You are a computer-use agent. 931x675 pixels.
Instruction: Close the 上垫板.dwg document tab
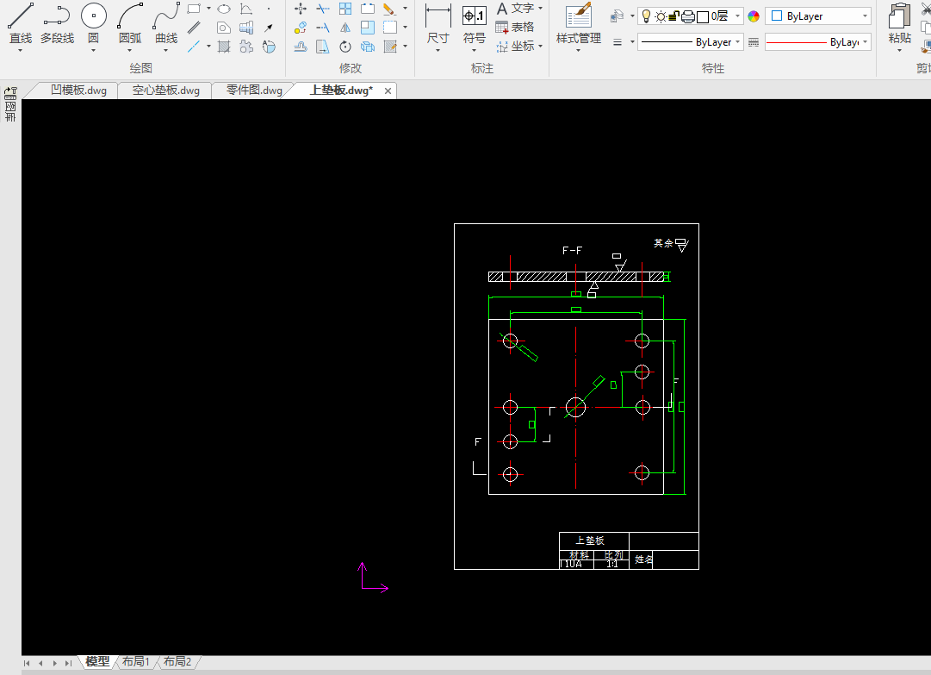pos(388,91)
